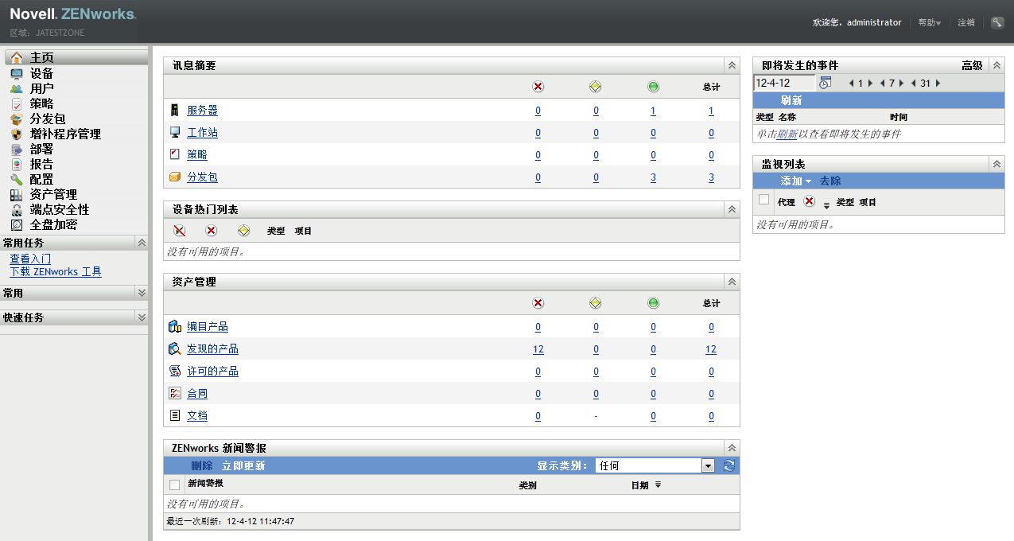Image resolution: width=1014 pixels, height=541 pixels.
Task: Open the 查看入门 link
Action: [x=30, y=259]
